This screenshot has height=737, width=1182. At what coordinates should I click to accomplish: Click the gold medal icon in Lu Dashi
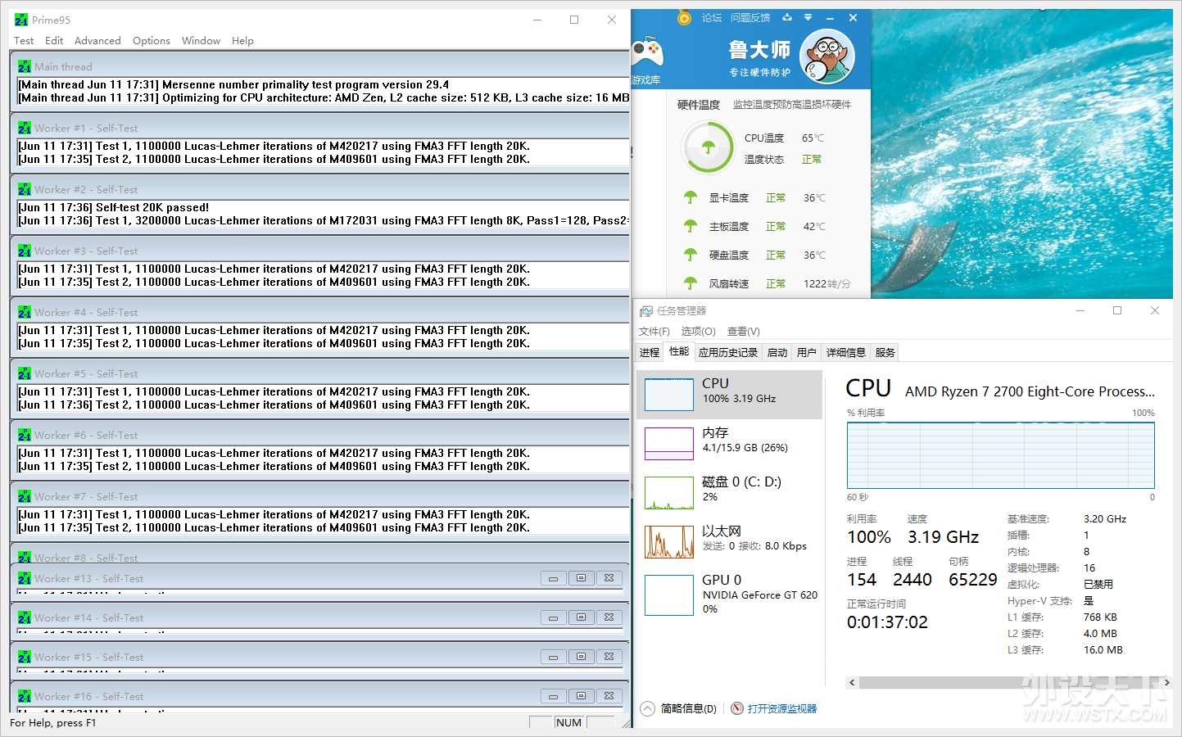click(x=684, y=17)
